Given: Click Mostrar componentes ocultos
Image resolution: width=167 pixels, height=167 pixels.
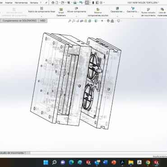Looking at the screenshot, I should click(x=98, y=12).
